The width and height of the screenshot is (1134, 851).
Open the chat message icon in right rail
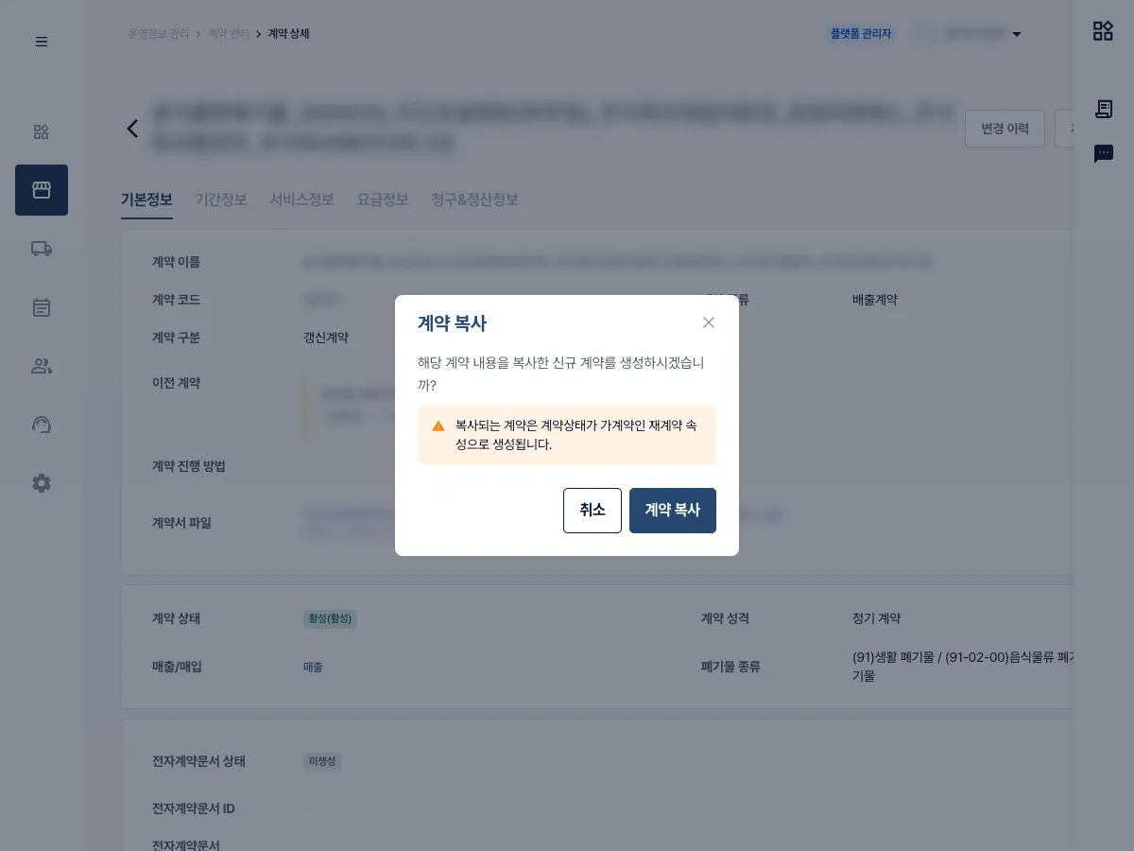click(x=1104, y=153)
